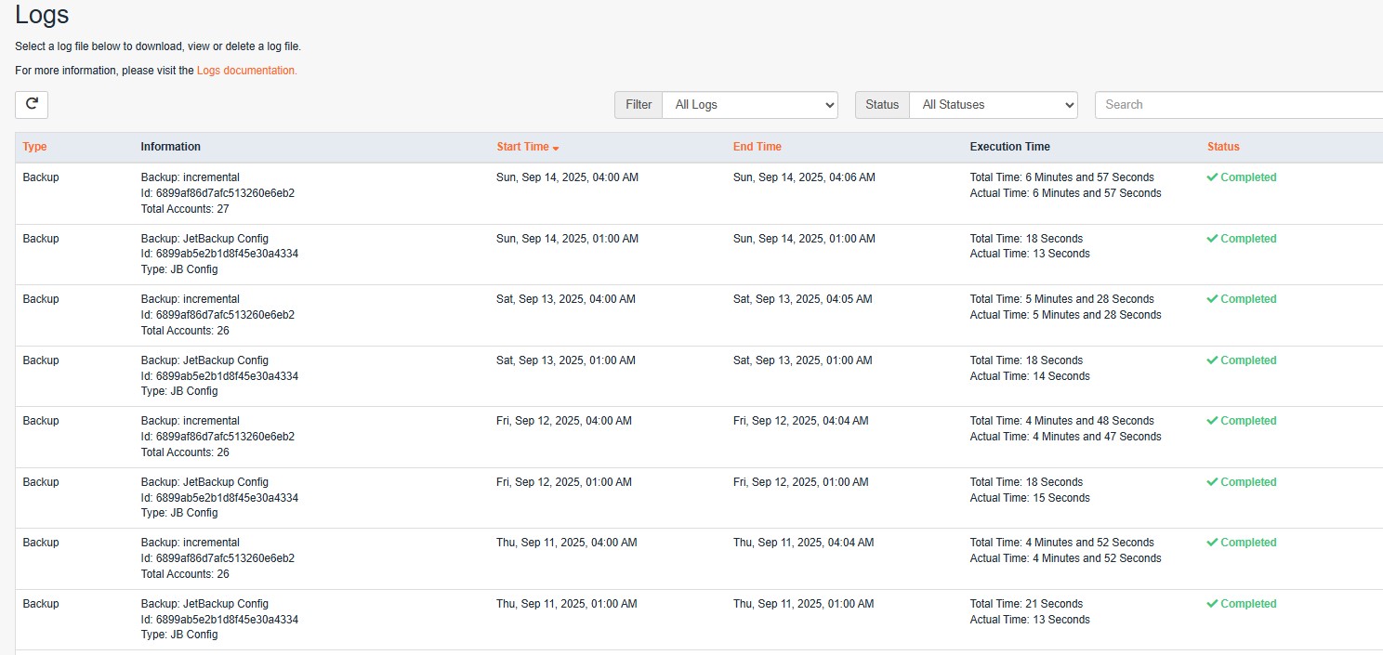Viewport: 1383px width, 655px height.
Task: Open the All Logs filter dropdown
Action: click(x=750, y=105)
